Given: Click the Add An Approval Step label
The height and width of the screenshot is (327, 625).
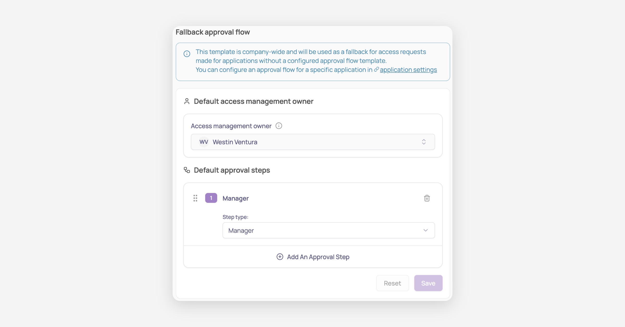Looking at the screenshot, I should [318, 257].
